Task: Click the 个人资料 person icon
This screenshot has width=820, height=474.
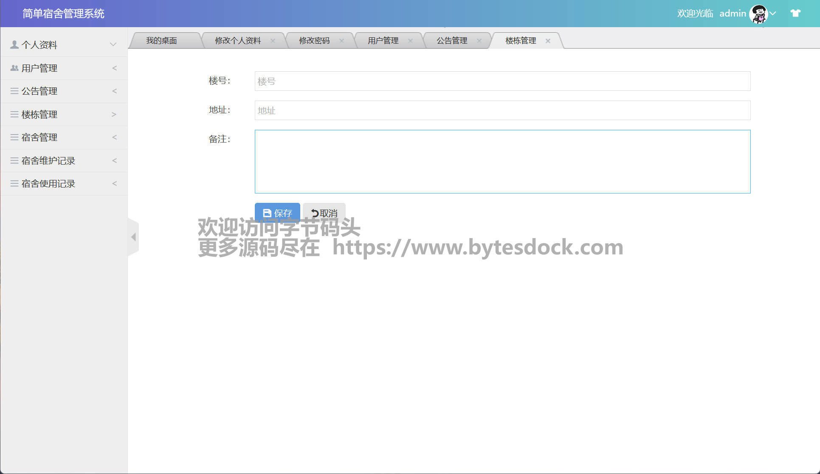Action: tap(14, 45)
